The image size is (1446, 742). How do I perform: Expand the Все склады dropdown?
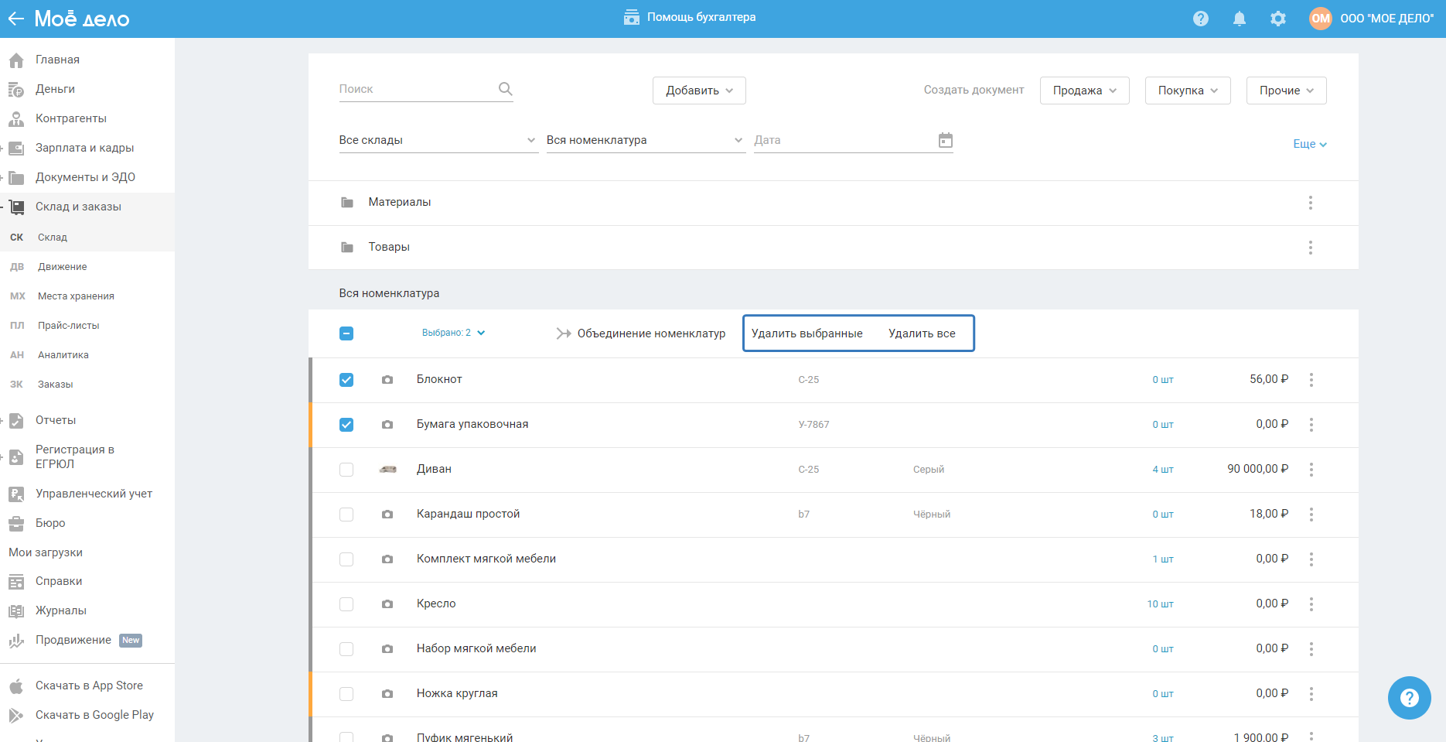[438, 140]
